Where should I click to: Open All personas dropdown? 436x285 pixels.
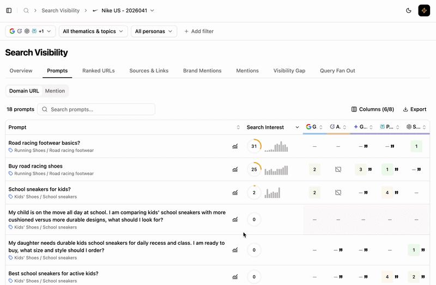pos(154,31)
